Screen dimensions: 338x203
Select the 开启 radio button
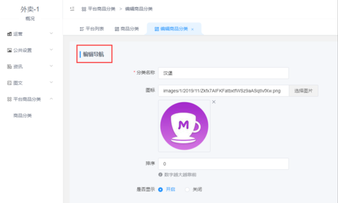[160, 189]
